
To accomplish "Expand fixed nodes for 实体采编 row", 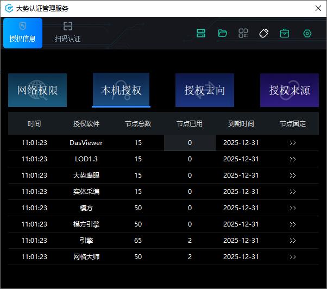I will click(293, 192).
